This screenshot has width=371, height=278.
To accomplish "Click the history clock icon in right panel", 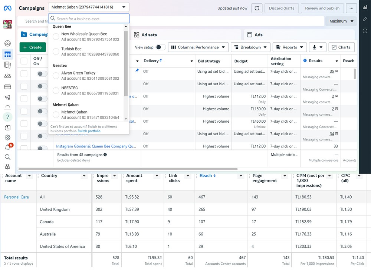I will [x=365, y=31].
